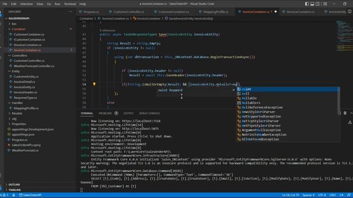Maximize panel with chevron icon
Viewport: 353px width, 198px height.
tap(351, 113)
